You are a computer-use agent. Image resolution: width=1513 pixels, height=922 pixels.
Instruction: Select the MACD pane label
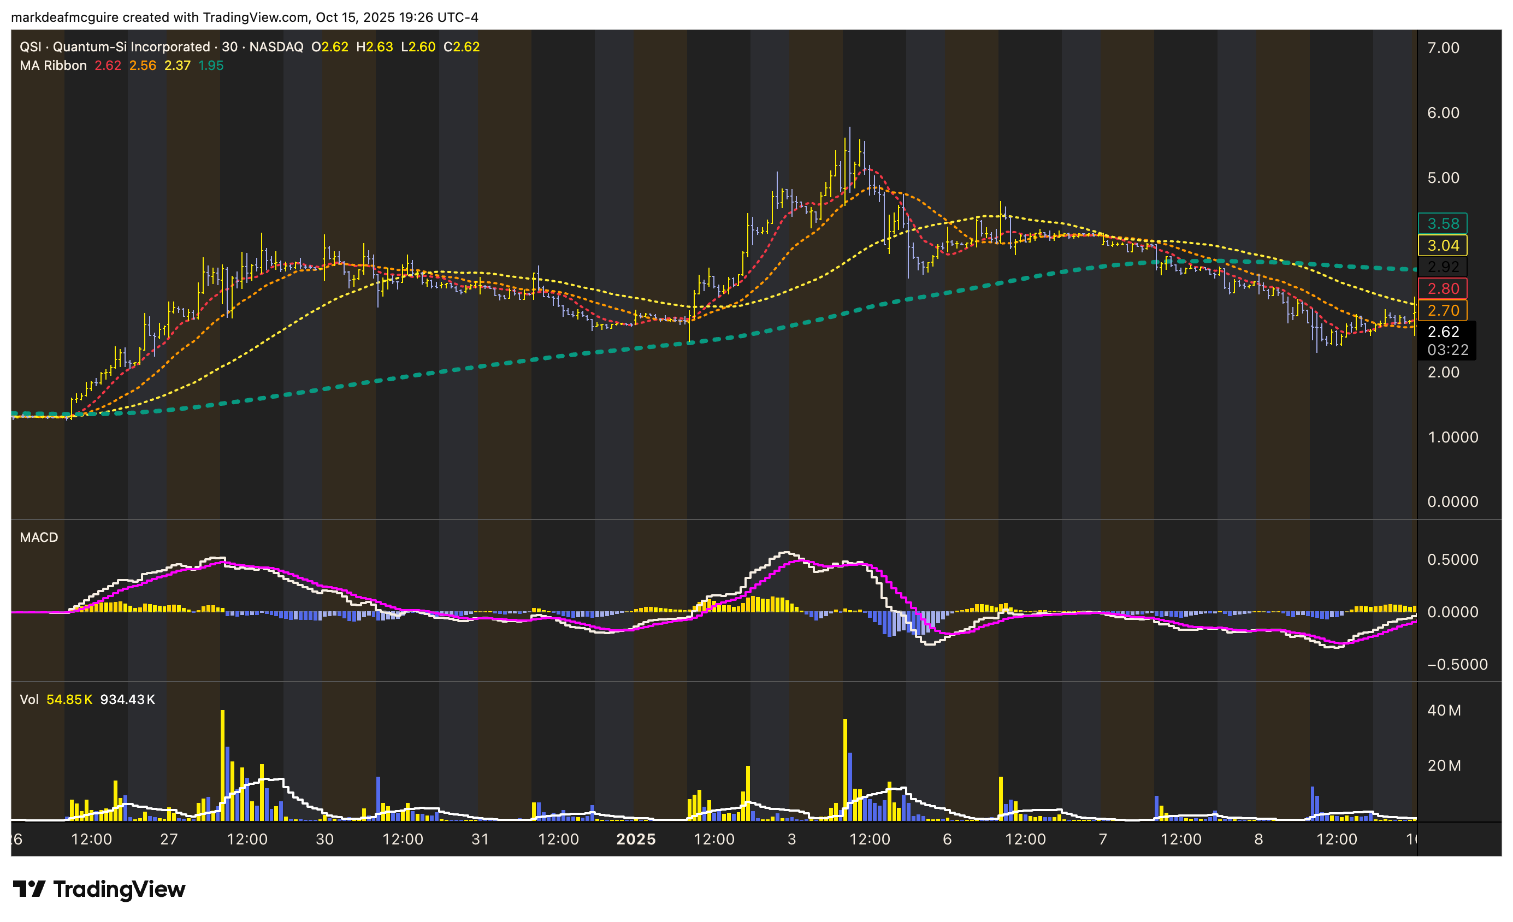coord(39,537)
